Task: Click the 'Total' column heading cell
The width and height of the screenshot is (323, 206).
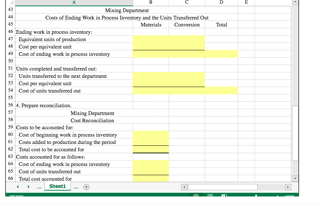Action: (222, 25)
